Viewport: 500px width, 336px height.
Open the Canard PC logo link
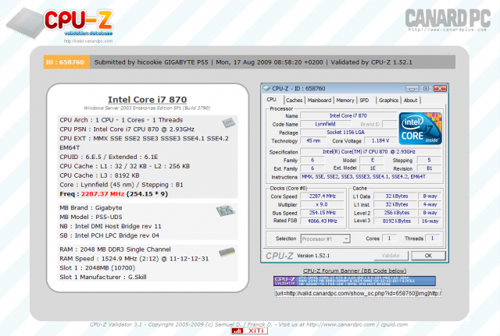(x=448, y=19)
